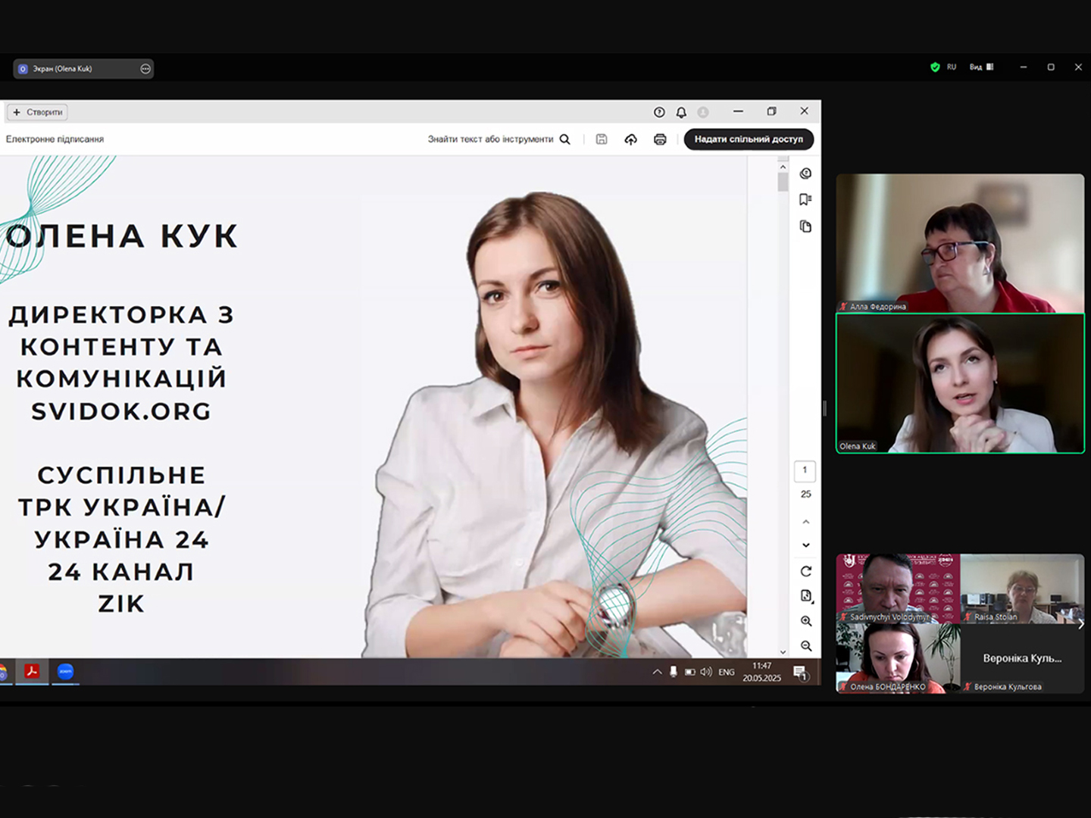Click the Знайти текст або інструменти search field
Screen dimensions: 1091x818
tap(499, 139)
